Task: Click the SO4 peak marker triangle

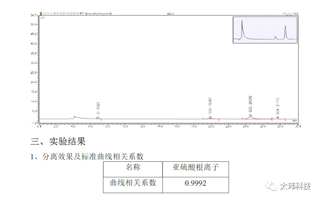Action: pyautogui.click(x=278, y=117)
